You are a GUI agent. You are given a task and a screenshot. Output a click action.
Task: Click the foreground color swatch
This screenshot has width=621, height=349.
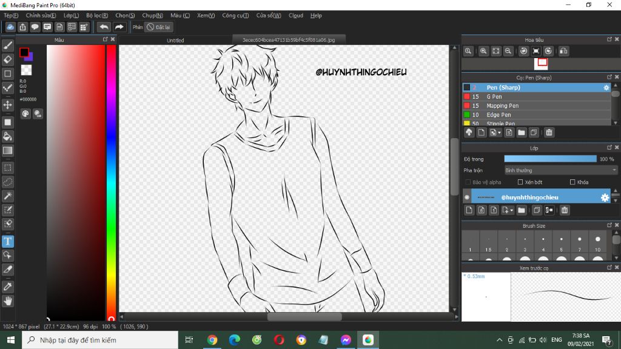point(24,52)
